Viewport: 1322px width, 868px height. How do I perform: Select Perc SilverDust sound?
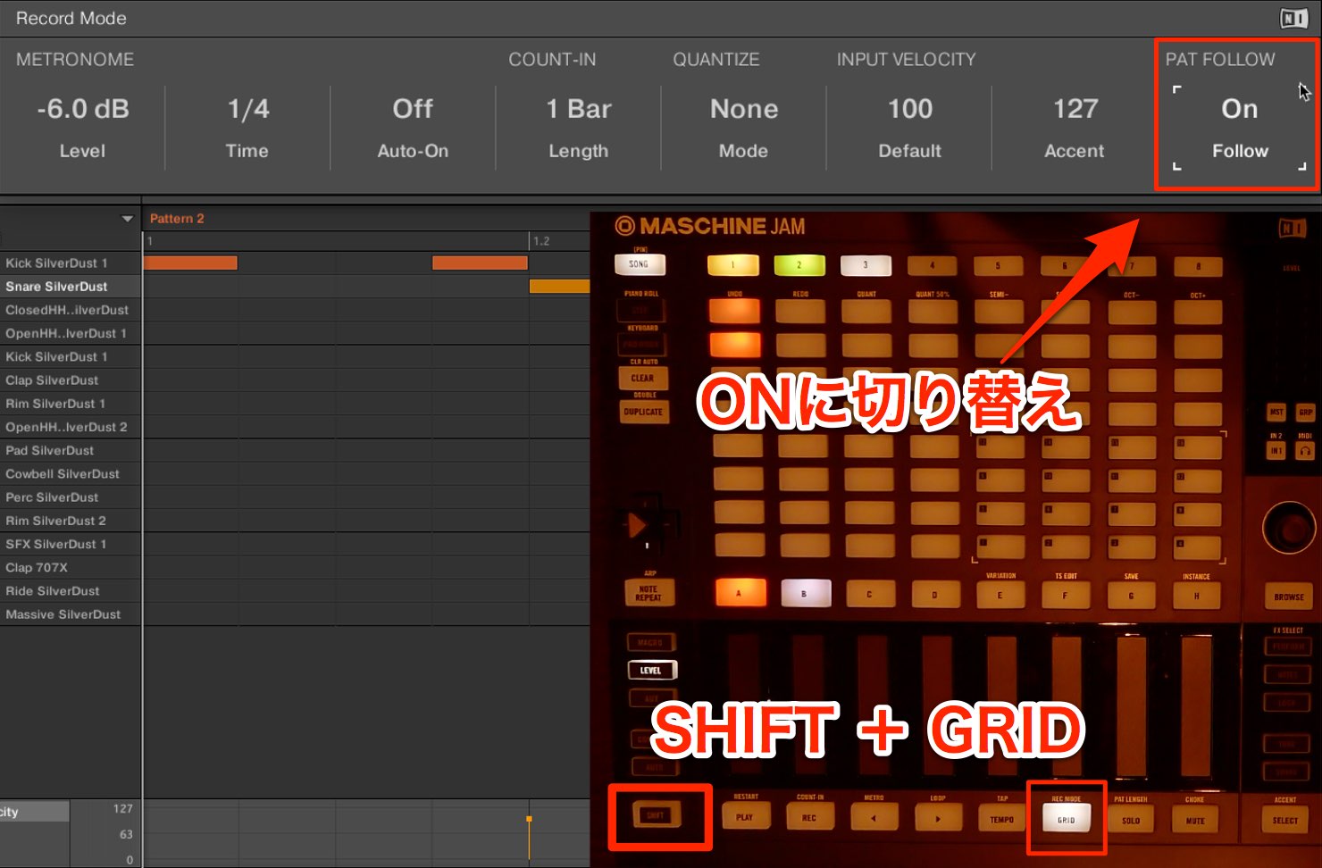71,497
